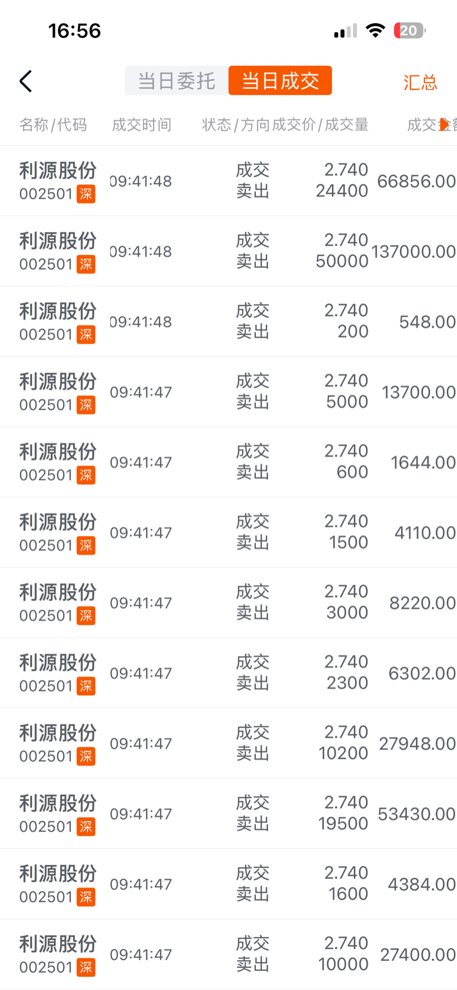Tap the 成交时间 column header
Image resolution: width=457 pixels, height=990 pixels.
142,124
